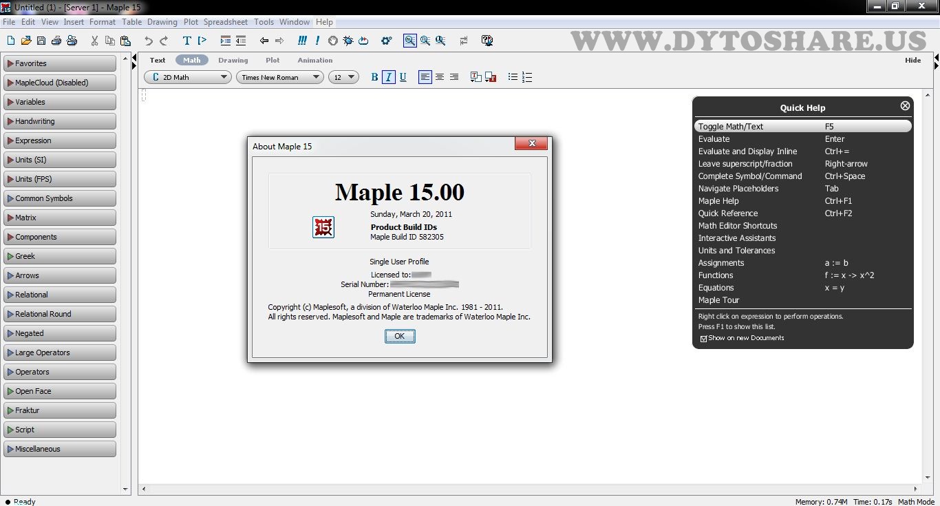This screenshot has height=506, width=940.
Task: Click the indent section icon
Action: (226, 41)
